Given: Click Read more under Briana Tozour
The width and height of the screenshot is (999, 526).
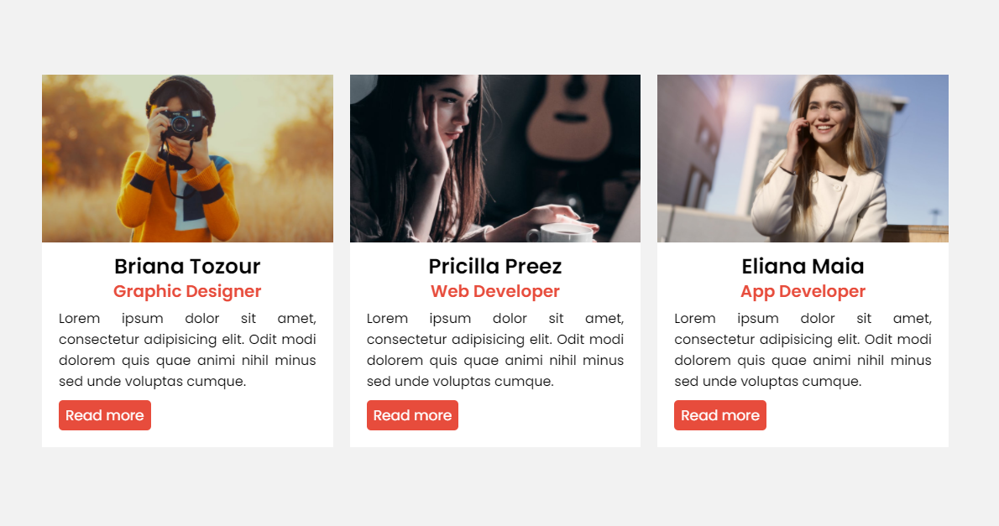Looking at the screenshot, I should point(104,415).
